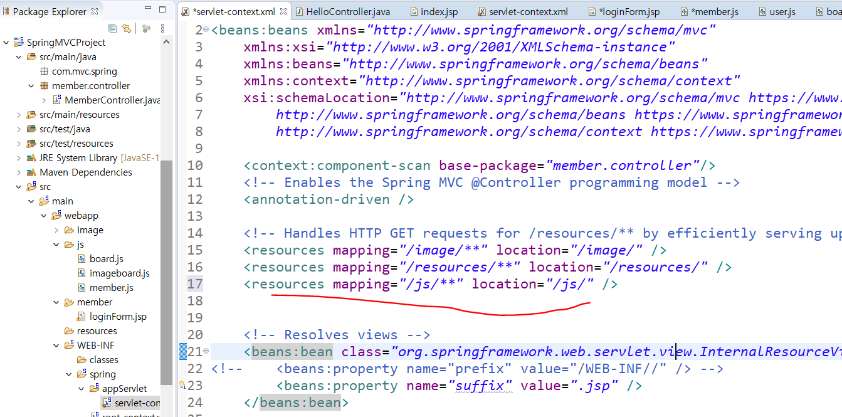Image resolution: width=842 pixels, height=417 pixels.
Task: Expand the Maven Dependencies node
Action: pyautogui.click(x=19, y=172)
